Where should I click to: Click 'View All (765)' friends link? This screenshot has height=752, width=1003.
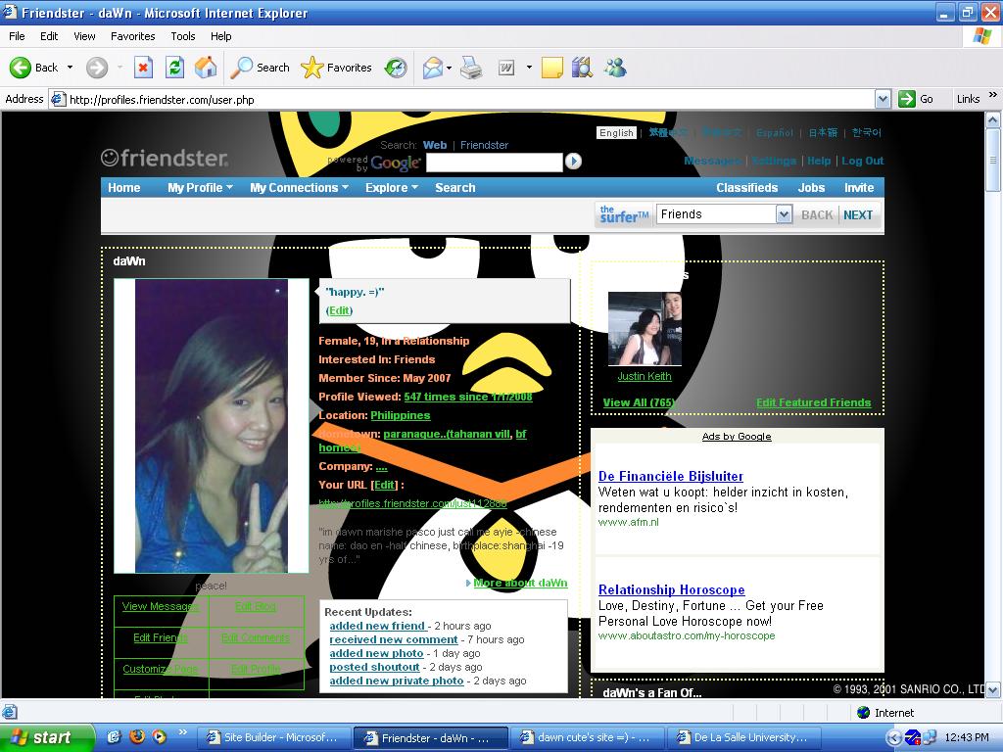click(639, 402)
